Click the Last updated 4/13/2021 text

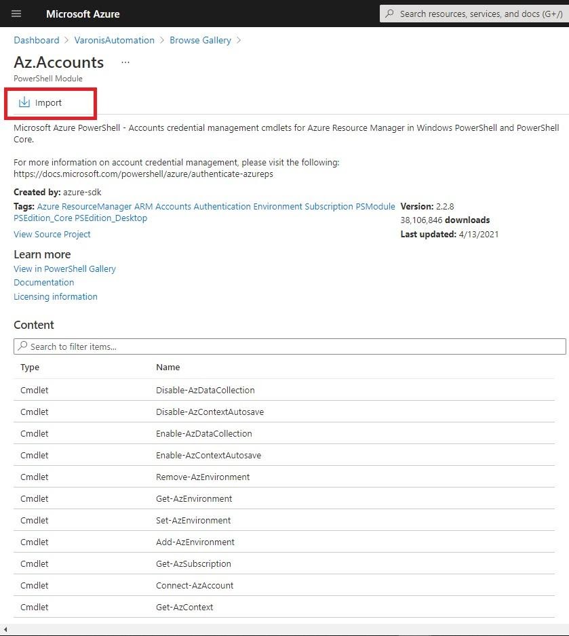[450, 234]
